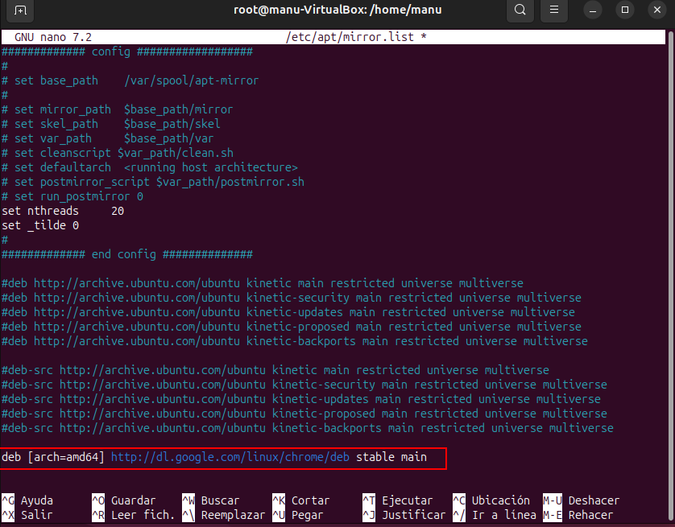Maximize the terminal window

[624, 10]
